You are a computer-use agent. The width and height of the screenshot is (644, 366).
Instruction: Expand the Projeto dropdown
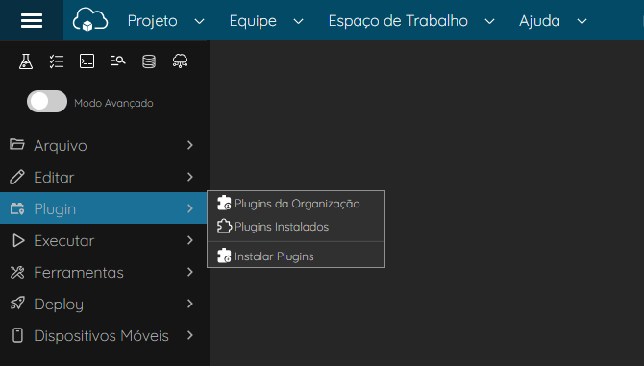[x=166, y=21]
